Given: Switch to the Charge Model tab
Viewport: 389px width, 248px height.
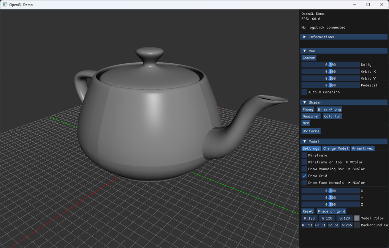Looking at the screenshot, I should point(335,148).
